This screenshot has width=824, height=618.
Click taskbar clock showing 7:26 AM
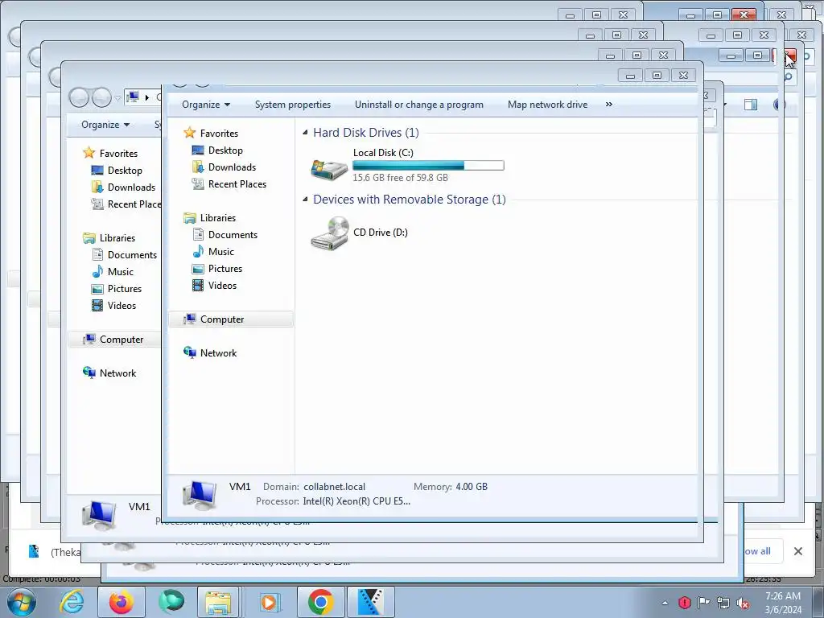783,596
